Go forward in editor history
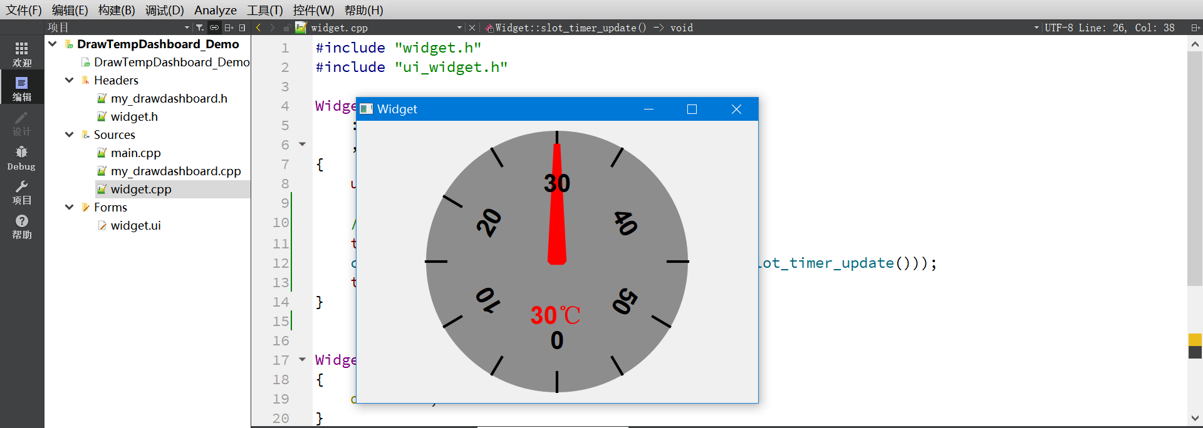The image size is (1203, 428). point(273,28)
